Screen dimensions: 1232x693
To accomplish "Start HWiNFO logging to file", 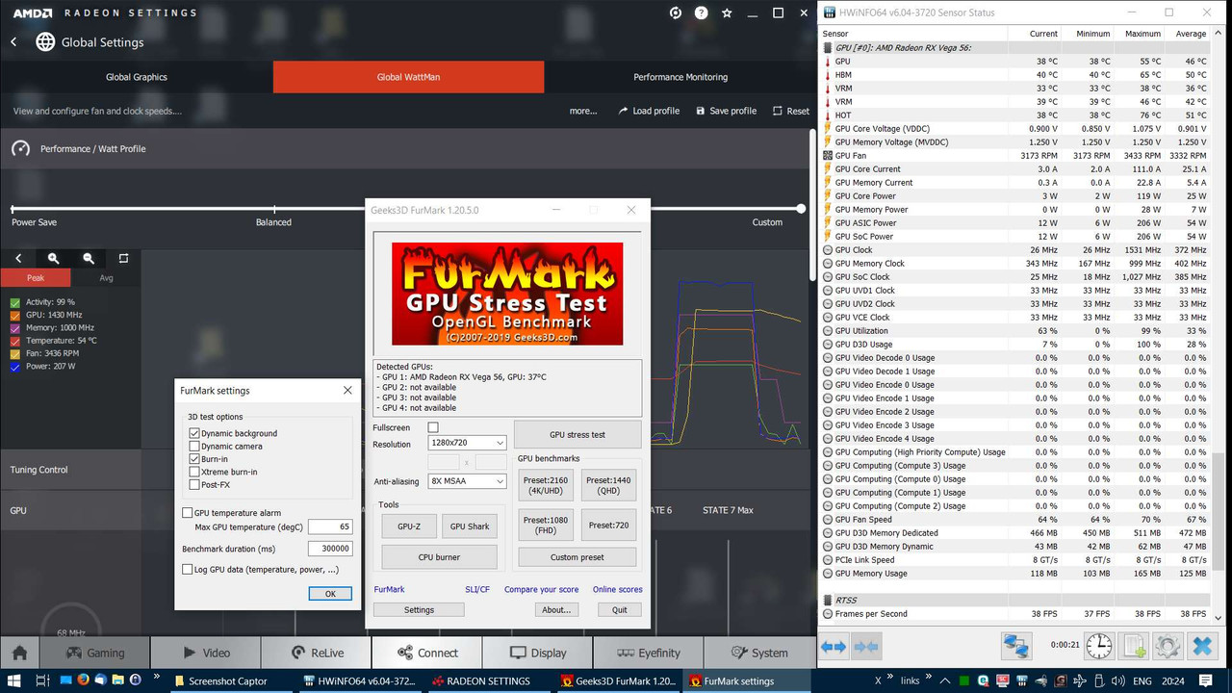I will coord(1134,646).
